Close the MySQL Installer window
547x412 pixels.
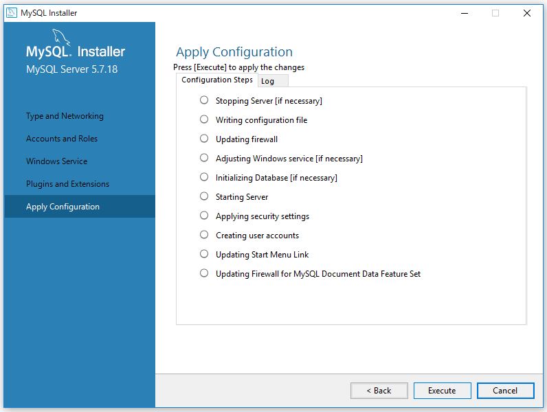[527, 13]
